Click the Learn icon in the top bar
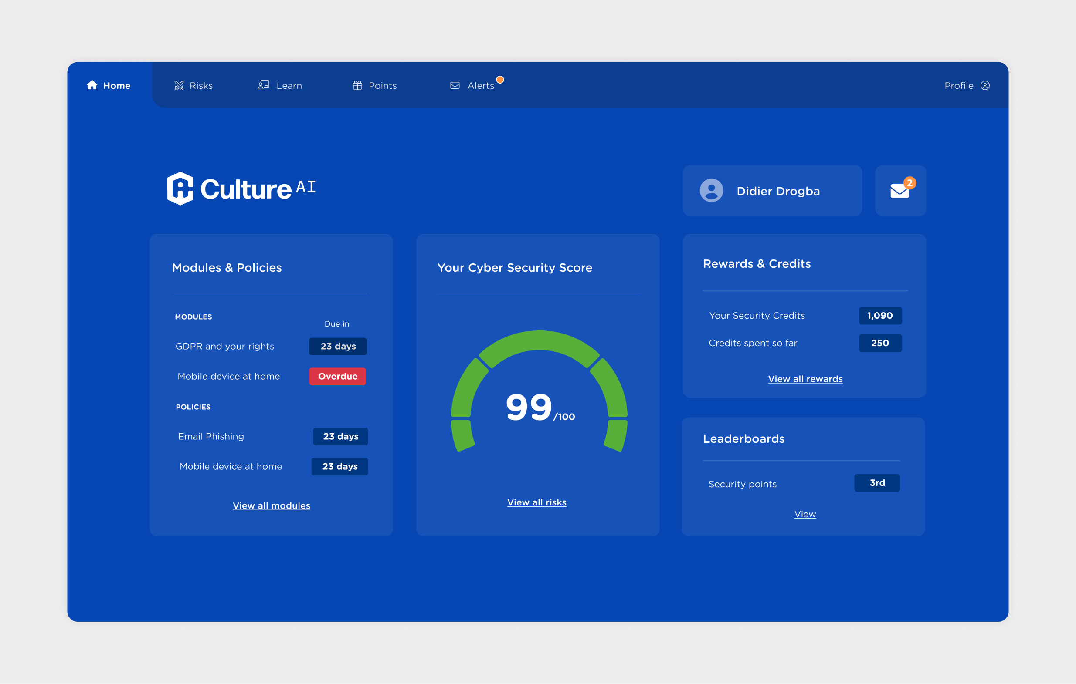1076x684 pixels. click(x=264, y=85)
